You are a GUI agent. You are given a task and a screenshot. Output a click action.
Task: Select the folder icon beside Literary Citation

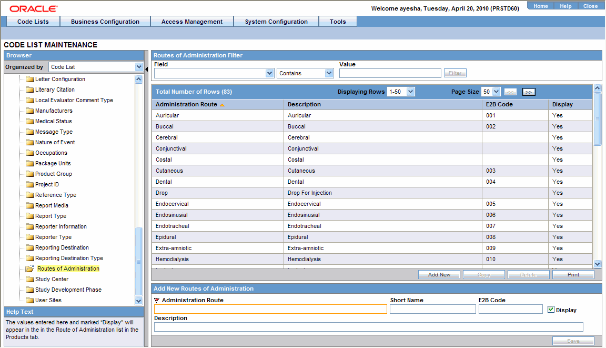click(30, 90)
